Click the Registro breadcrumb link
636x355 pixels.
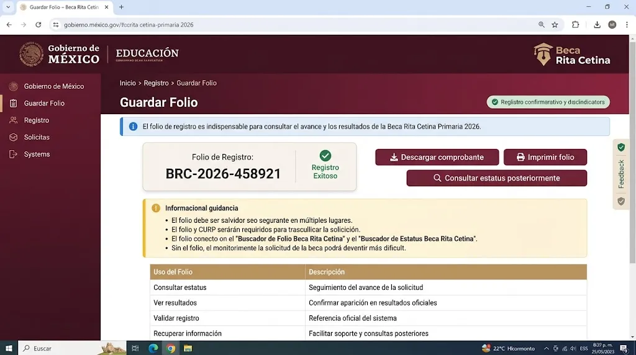(x=156, y=83)
